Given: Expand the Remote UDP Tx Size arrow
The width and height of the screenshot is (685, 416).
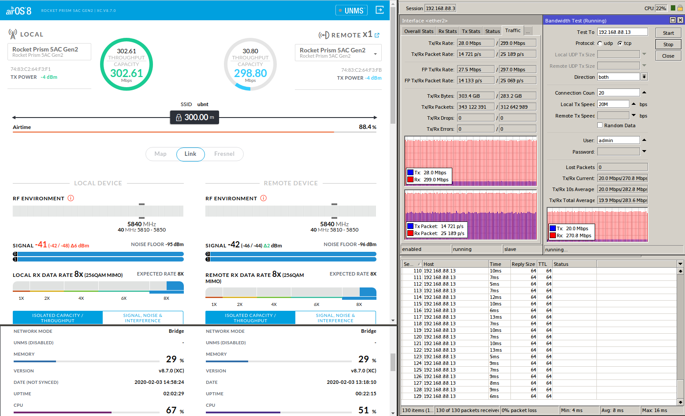Looking at the screenshot, I should click(x=644, y=66).
